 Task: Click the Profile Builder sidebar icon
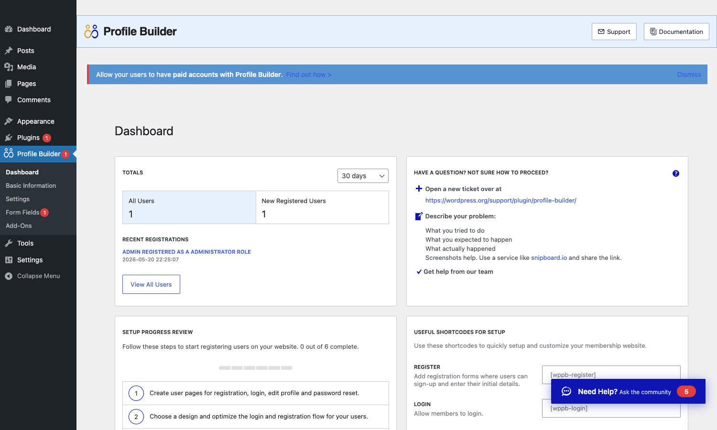(x=9, y=153)
